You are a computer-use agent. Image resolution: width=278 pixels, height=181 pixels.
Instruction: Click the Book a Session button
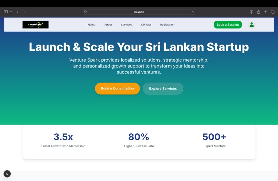click(x=228, y=25)
